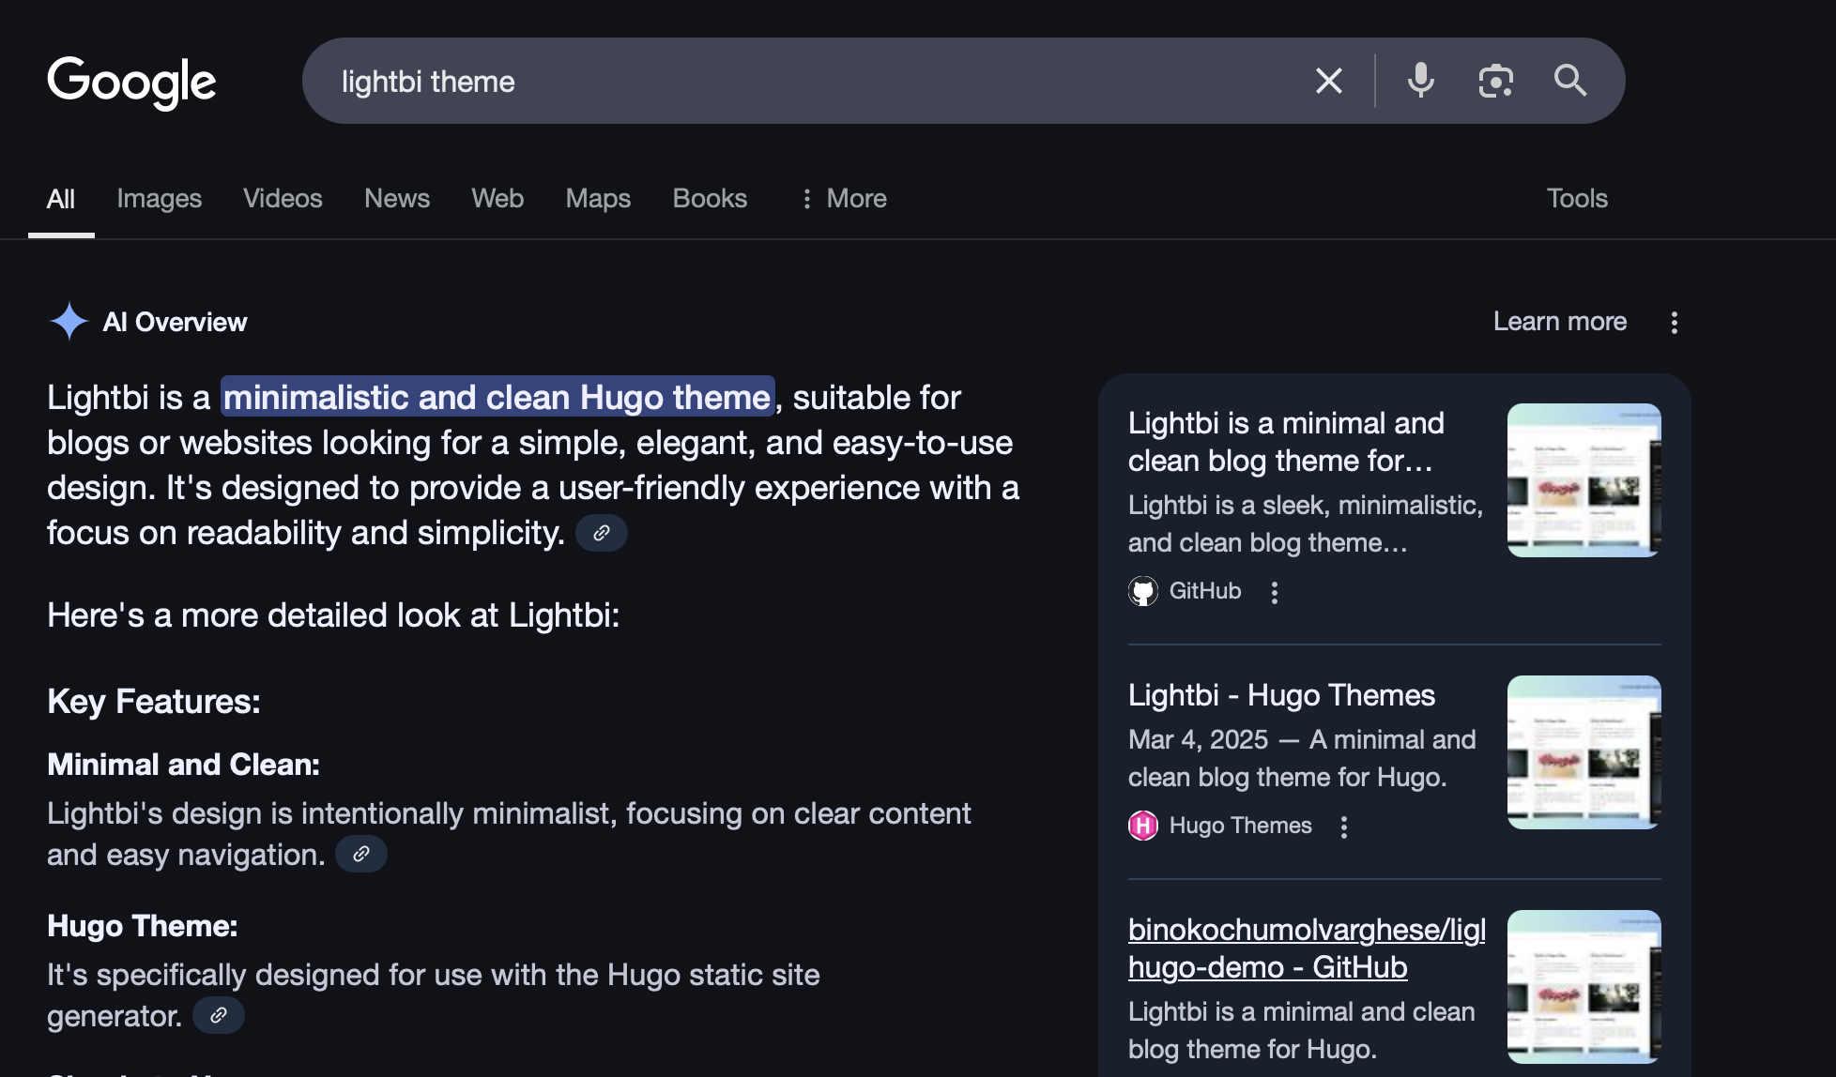The height and width of the screenshot is (1077, 1836).
Task: Open binokochumolvarghese hugo-demo GitHub link
Action: [1307, 948]
